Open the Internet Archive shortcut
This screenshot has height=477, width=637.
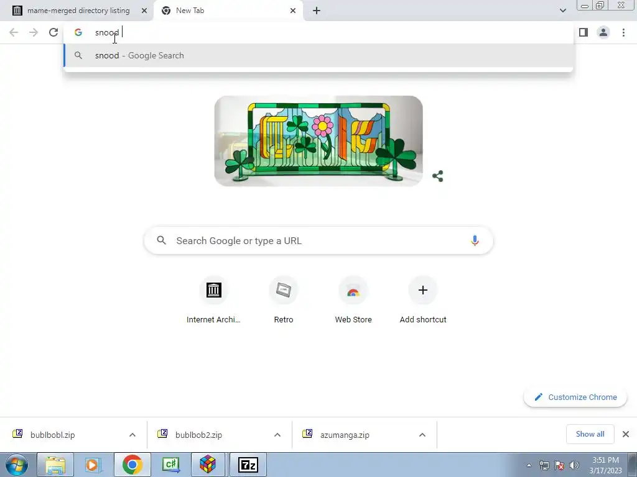tap(214, 300)
